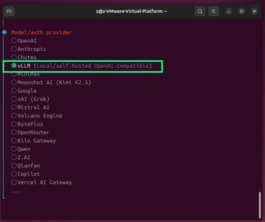265x222 pixels.
Task: Choose the xAI (Grok) option
Action: click(x=14, y=99)
